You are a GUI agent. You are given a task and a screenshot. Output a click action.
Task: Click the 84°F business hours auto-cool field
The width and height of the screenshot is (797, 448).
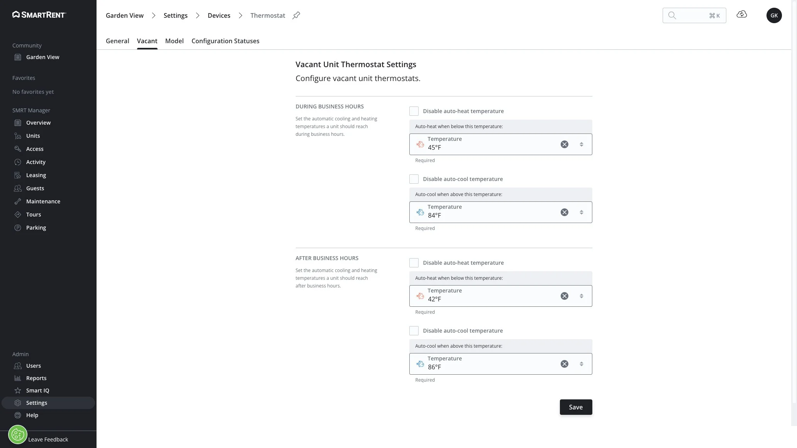(x=500, y=212)
